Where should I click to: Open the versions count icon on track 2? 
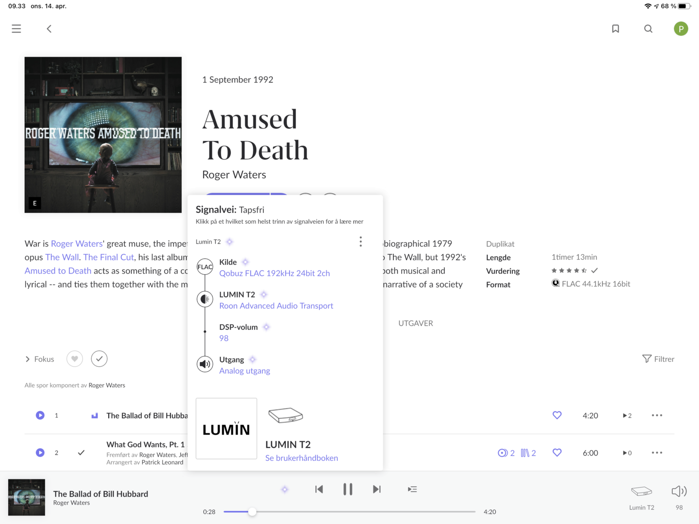(x=506, y=453)
